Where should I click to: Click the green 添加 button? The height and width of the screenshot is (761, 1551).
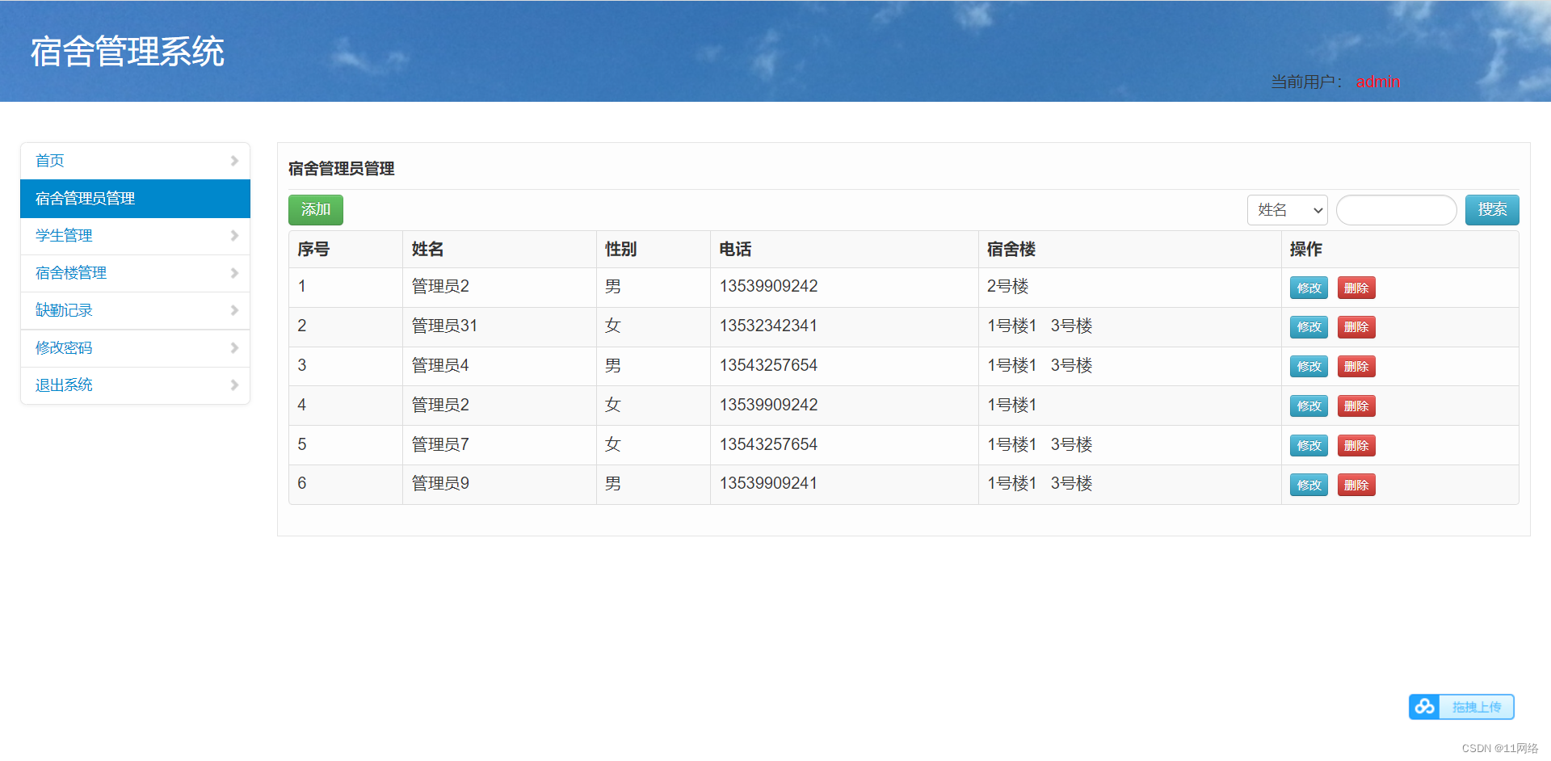point(316,210)
